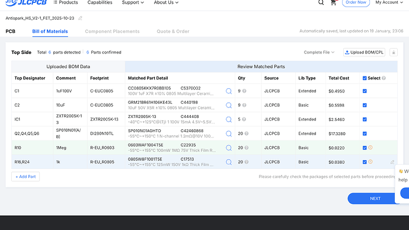Viewport: 409px width, 230px height.
Task: Click part number C444408
Action: [190, 117]
